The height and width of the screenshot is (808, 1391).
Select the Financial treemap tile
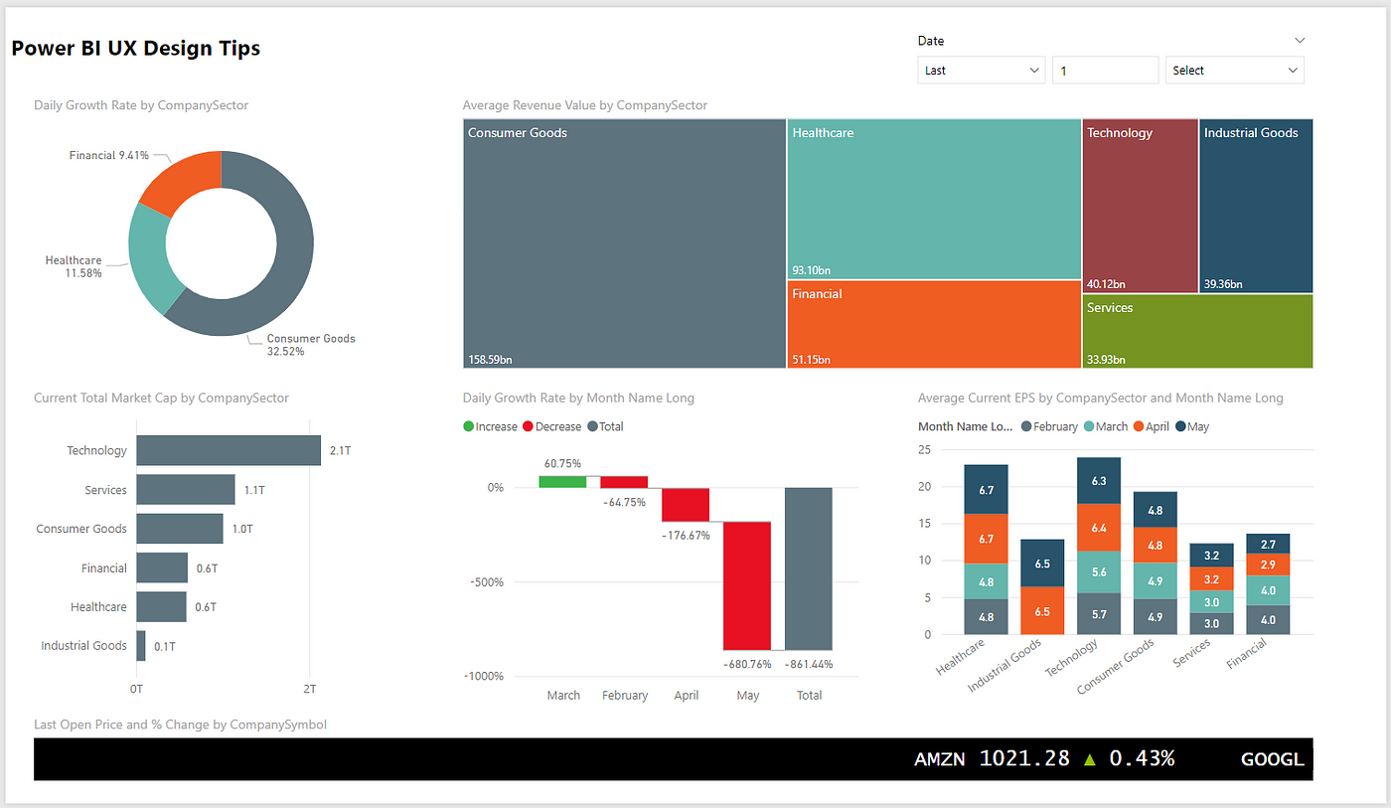tap(934, 324)
